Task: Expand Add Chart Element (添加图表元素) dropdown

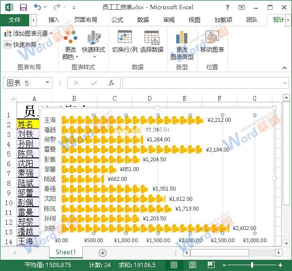Action: [x=27, y=34]
